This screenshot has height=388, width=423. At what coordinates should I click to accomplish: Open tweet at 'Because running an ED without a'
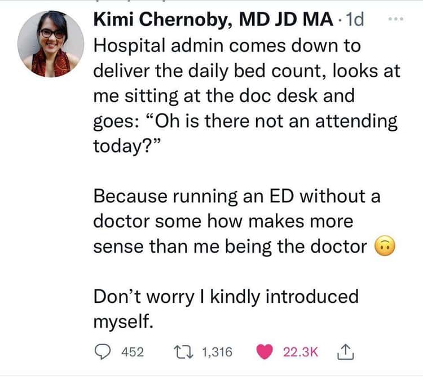click(237, 196)
